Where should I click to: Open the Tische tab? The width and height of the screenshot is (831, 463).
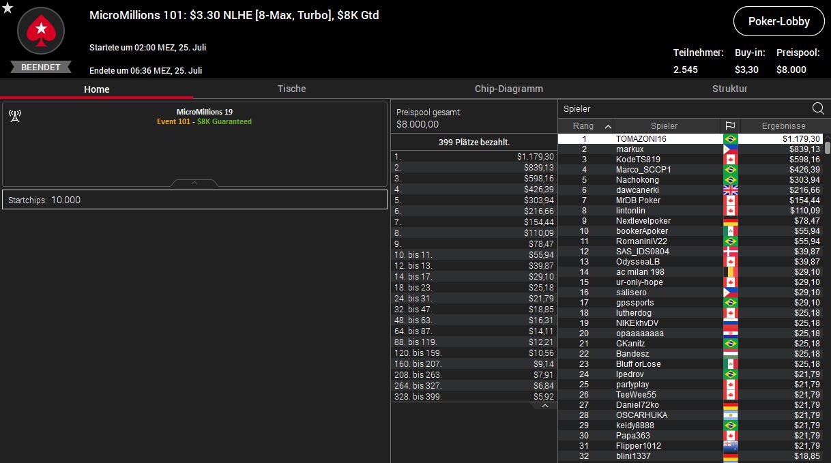(x=291, y=89)
